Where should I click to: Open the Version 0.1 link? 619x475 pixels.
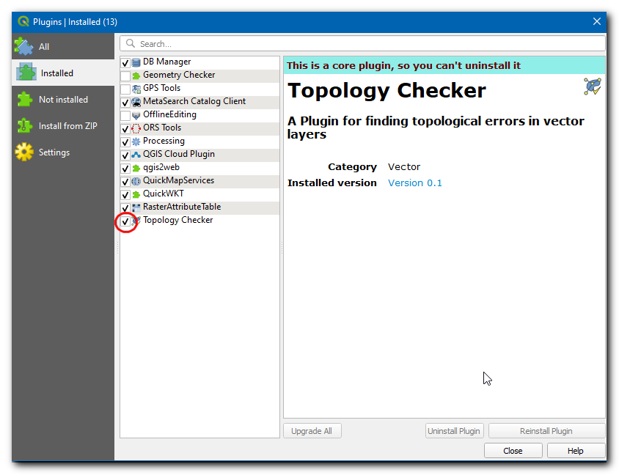[x=414, y=183]
